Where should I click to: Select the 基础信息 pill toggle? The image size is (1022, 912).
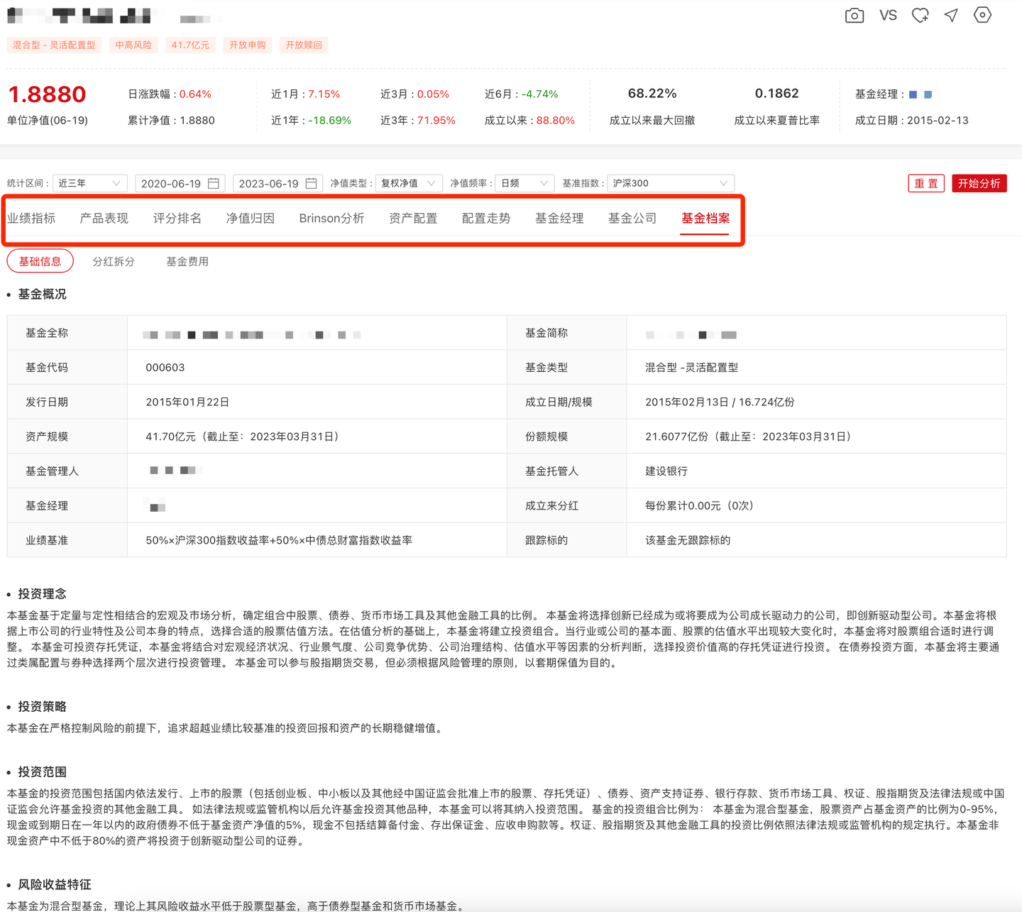point(40,261)
